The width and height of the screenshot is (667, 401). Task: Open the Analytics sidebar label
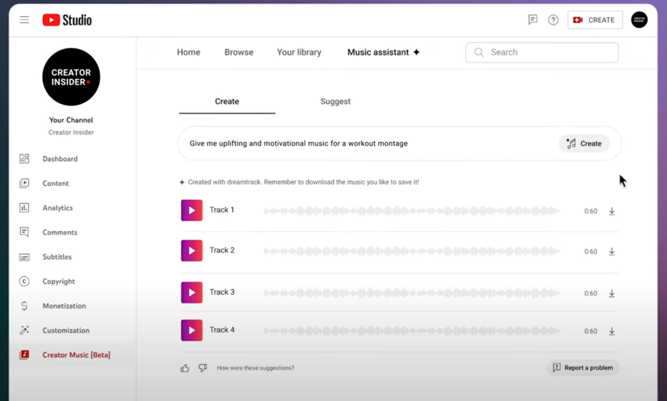pyautogui.click(x=58, y=208)
